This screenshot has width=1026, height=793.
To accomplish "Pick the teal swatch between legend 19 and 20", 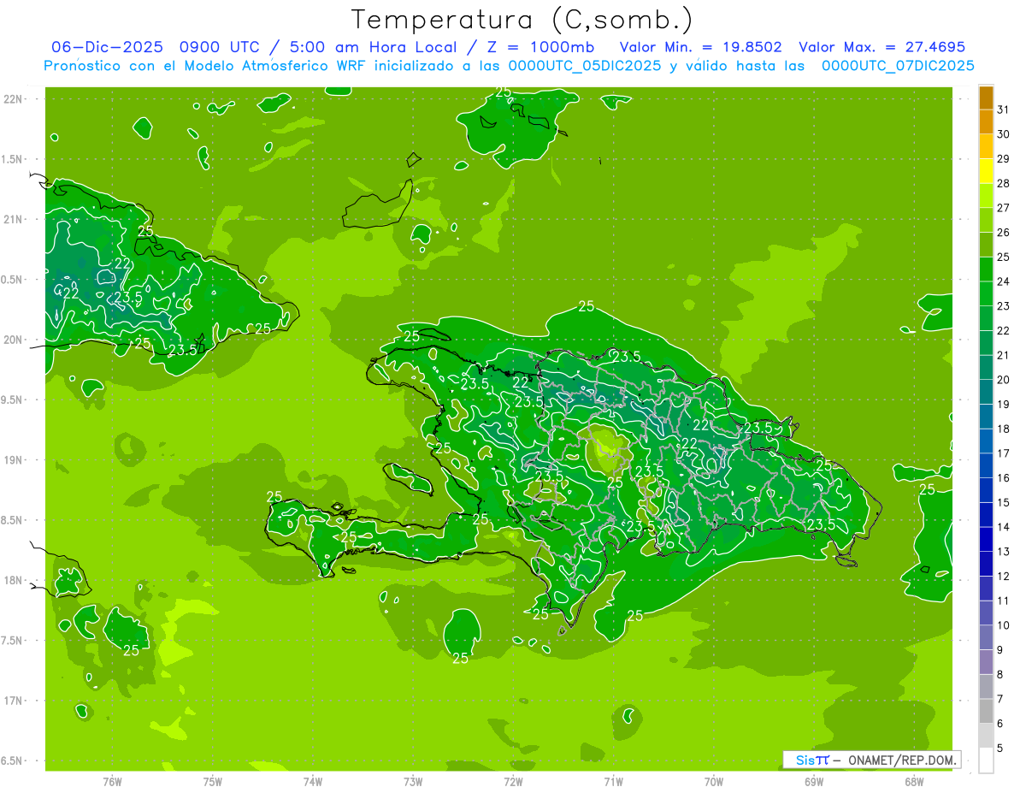I will pos(986,393).
